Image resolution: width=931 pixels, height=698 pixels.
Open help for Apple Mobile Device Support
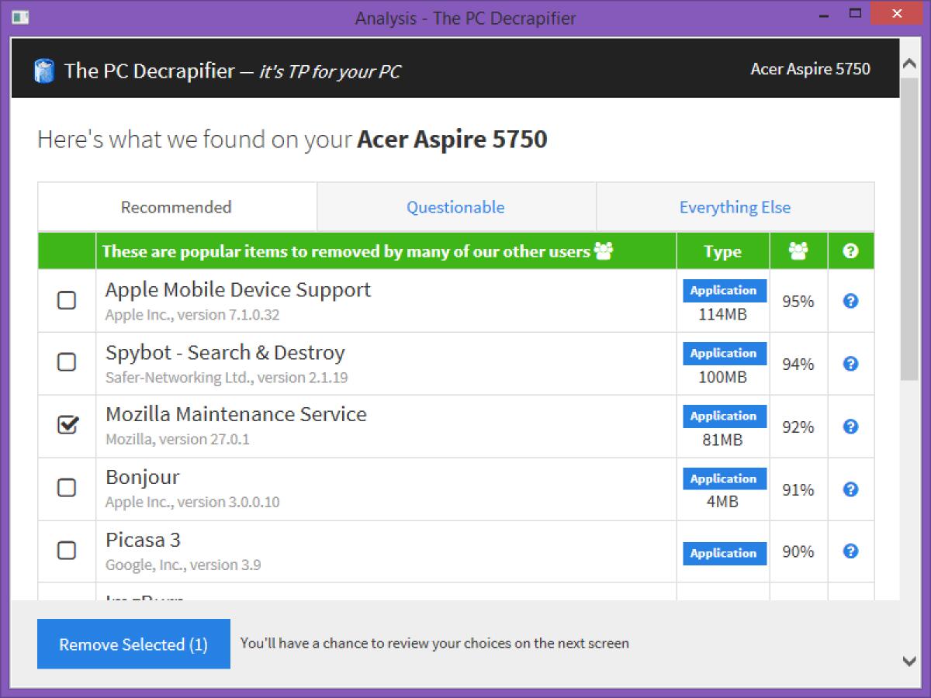tap(850, 301)
